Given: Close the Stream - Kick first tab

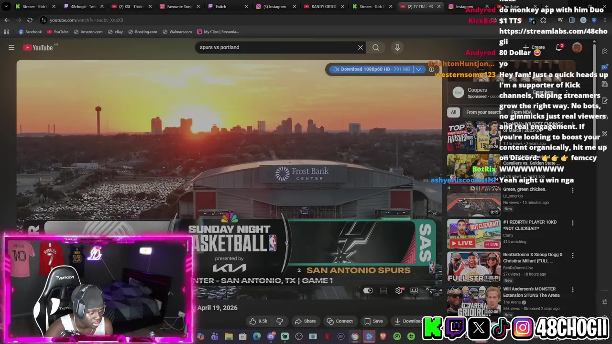Looking at the screenshot, I should click(x=54, y=7).
